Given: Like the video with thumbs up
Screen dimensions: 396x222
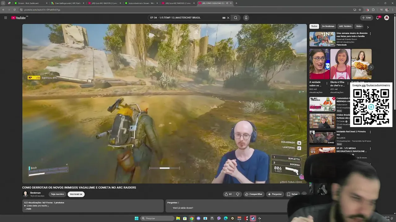Looking at the screenshot, I should 228,194.
